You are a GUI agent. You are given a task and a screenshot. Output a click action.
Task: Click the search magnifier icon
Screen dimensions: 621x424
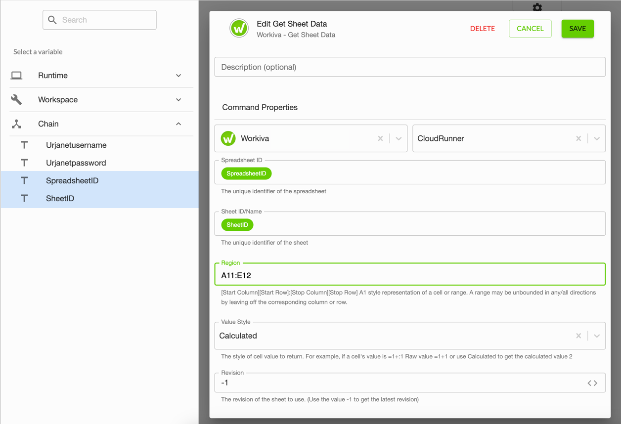click(x=52, y=20)
